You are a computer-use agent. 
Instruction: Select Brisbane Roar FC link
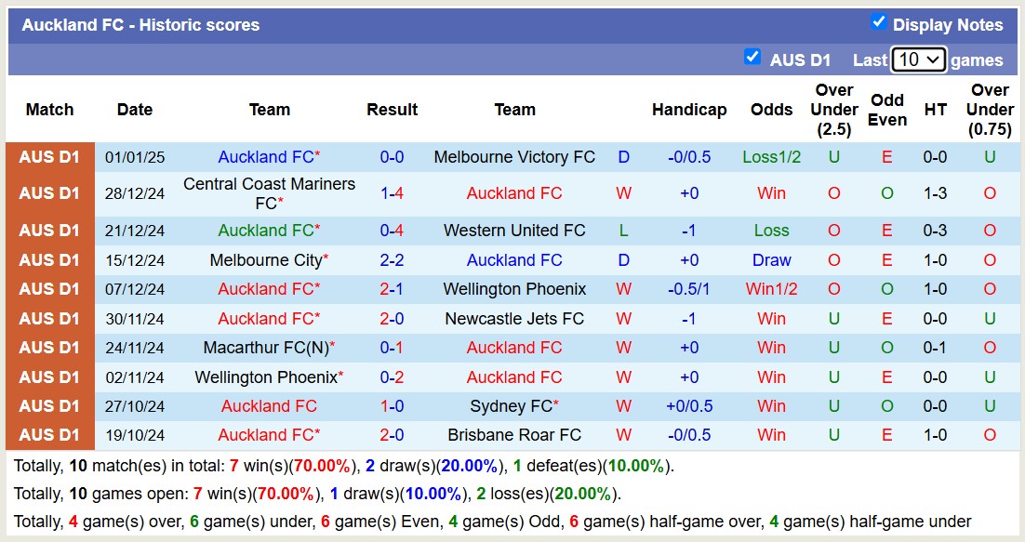click(514, 435)
